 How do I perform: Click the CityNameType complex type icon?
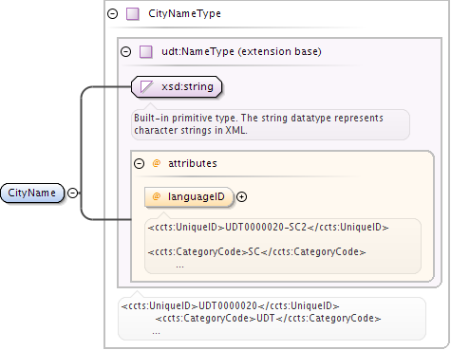pyautogui.click(x=133, y=14)
